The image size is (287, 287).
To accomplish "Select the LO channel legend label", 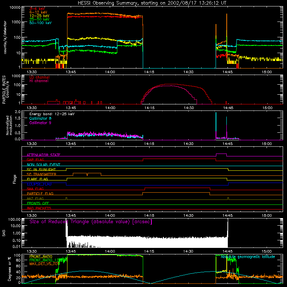I will (39, 77).
